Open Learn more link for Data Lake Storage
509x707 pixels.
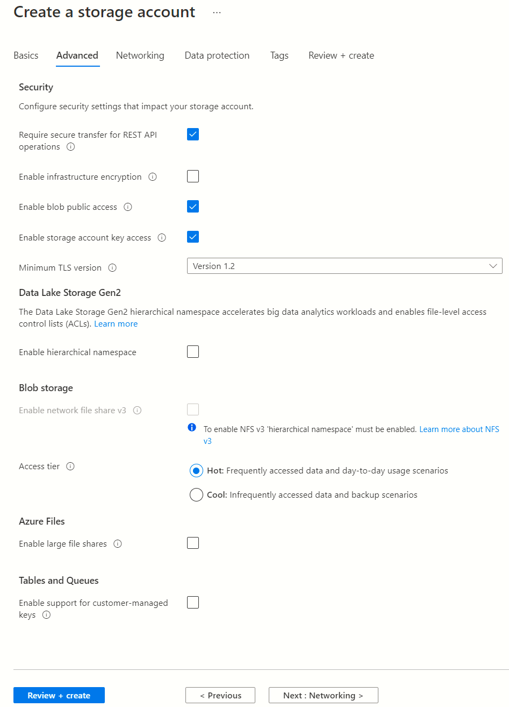pyautogui.click(x=116, y=324)
